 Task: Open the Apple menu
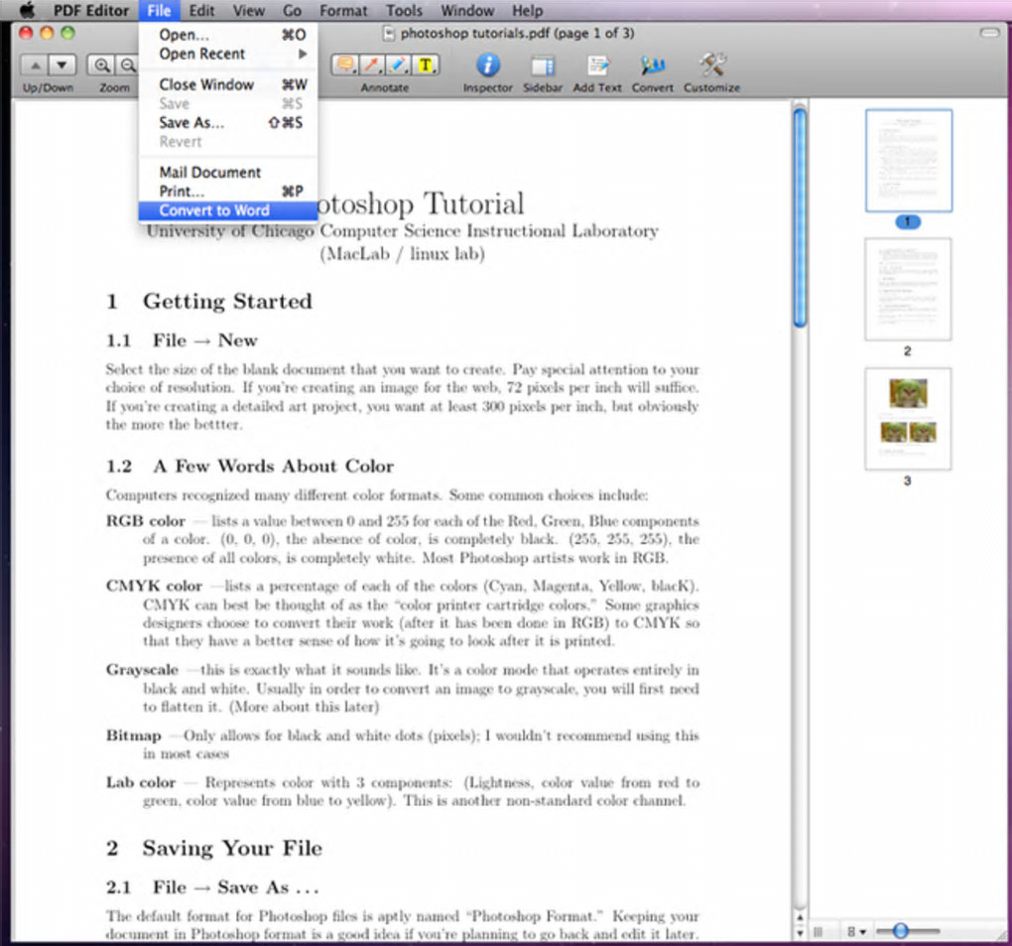[27, 10]
